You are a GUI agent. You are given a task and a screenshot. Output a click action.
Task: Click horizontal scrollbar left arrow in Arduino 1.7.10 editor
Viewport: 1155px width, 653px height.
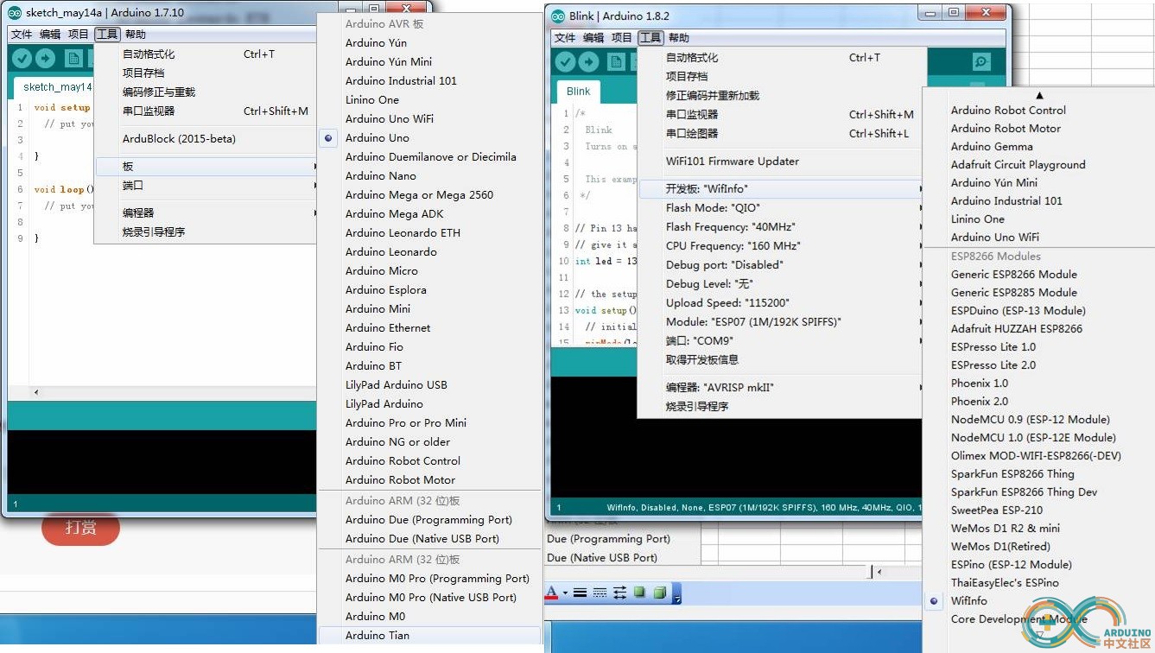click(35, 393)
